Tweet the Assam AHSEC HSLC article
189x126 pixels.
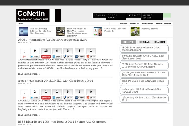click(x=35, y=98)
